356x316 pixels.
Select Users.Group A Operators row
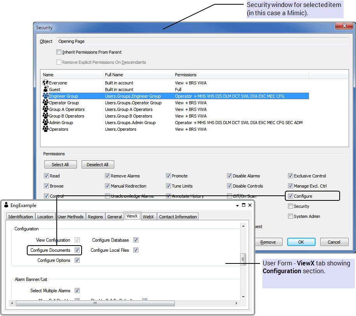(129, 109)
